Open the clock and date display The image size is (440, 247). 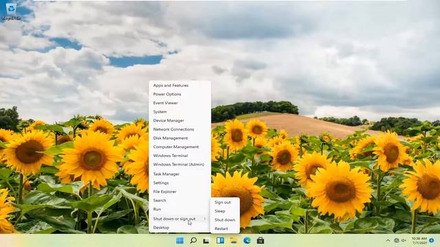click(419, 241)
